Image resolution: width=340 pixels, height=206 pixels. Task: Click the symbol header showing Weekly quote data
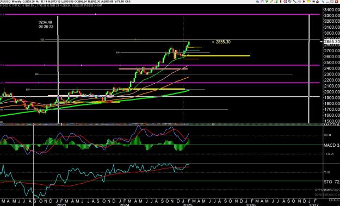click(65, 2)
